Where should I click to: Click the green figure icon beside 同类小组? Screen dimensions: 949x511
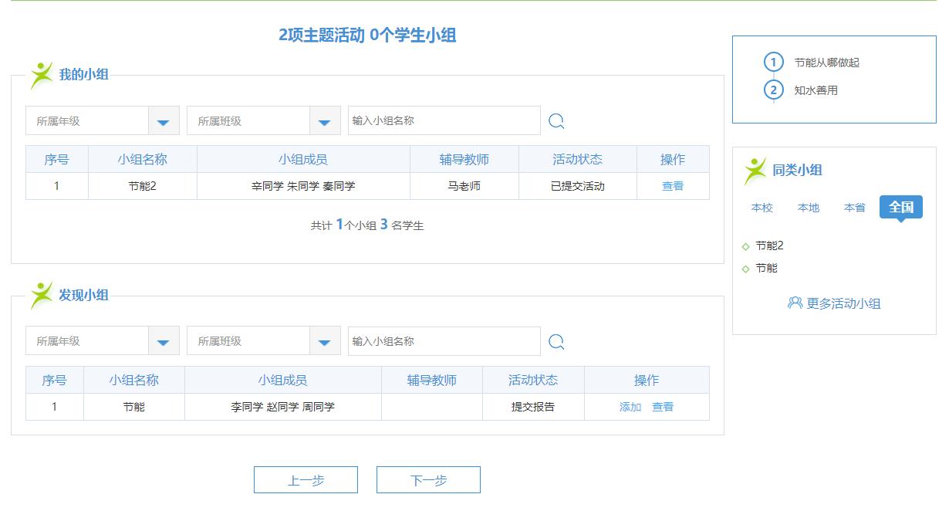tap(755, 171)
